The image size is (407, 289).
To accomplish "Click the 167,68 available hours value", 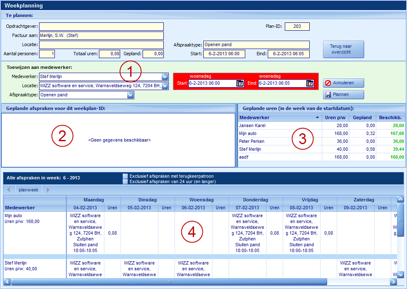I will coord(397,133).
